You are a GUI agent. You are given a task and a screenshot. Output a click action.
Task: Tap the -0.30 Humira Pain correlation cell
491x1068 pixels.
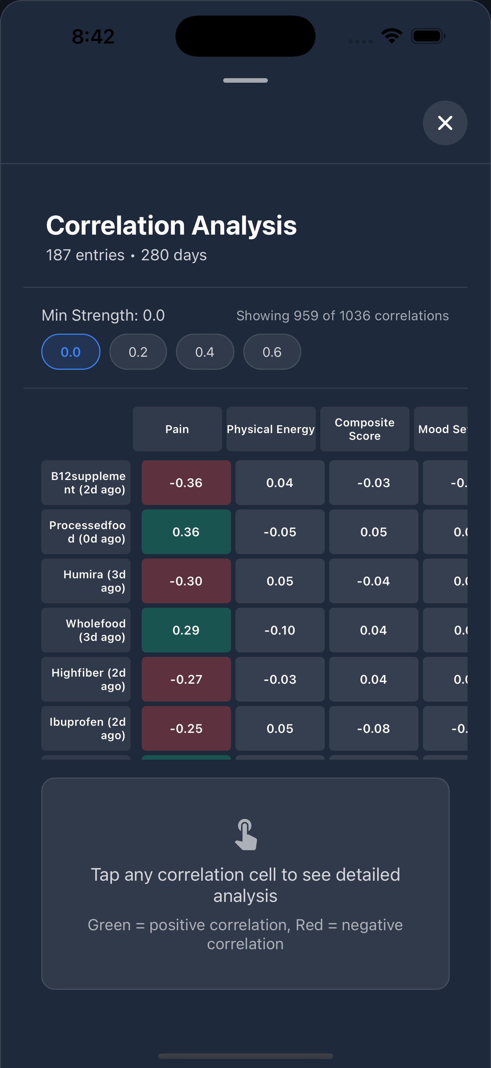pos(186,581)
